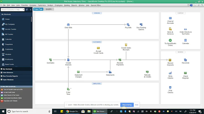
Task: Collapse the left shortcuts panel arrow
Action: [x=30, y=10]
